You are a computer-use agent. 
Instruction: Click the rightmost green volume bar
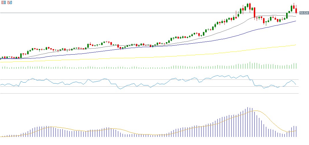click(296, 66)
